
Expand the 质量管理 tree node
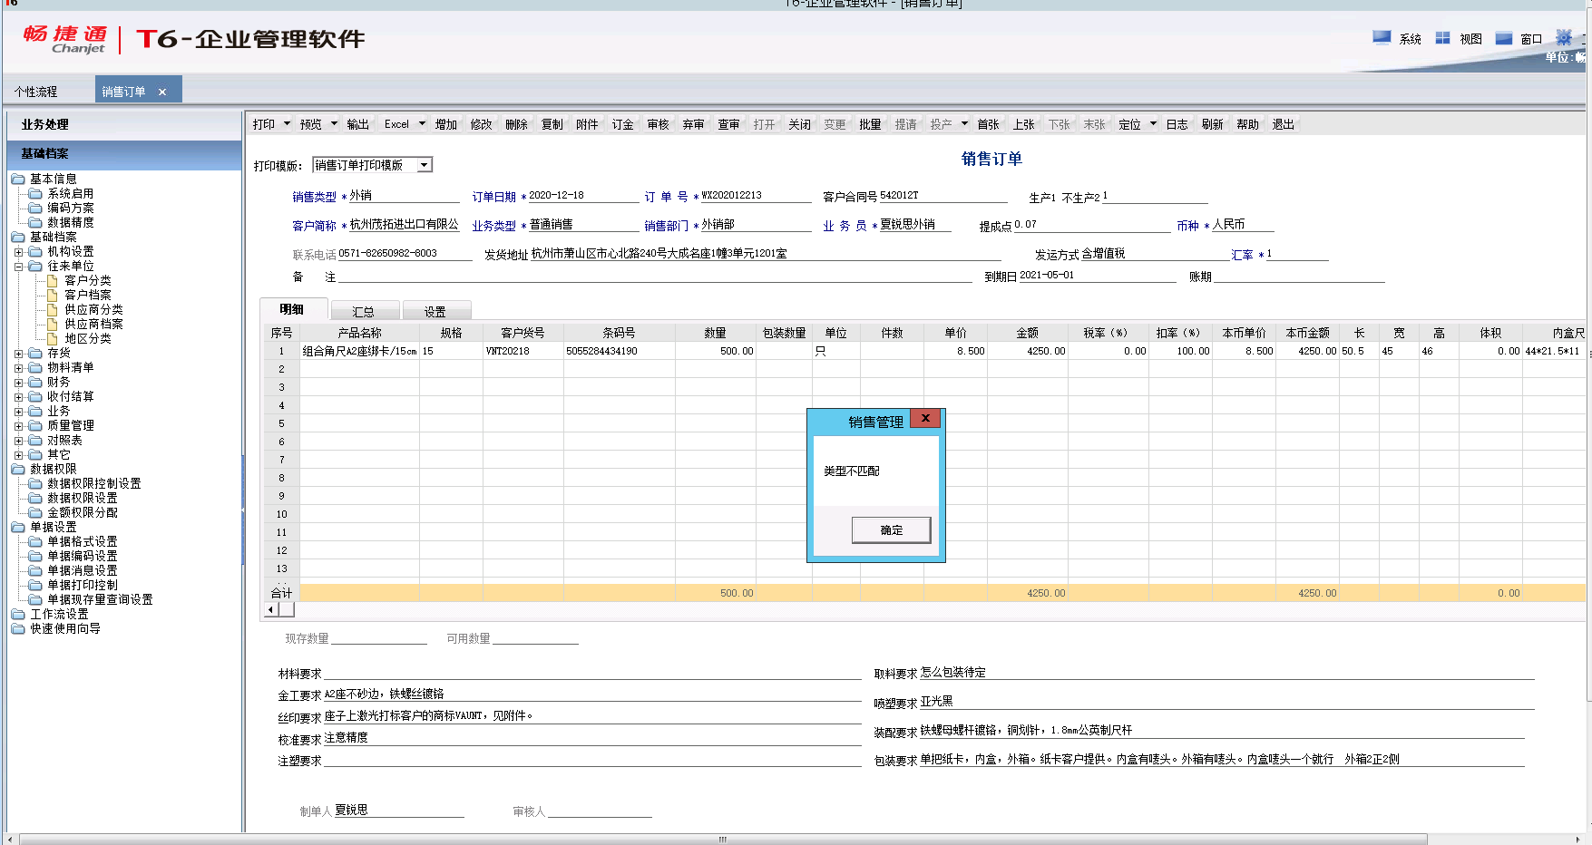pos(18,425)
